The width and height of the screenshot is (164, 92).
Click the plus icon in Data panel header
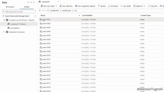(28, 2)
